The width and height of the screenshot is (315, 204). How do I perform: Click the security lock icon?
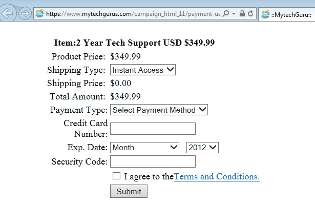click(x=242, y=13)
